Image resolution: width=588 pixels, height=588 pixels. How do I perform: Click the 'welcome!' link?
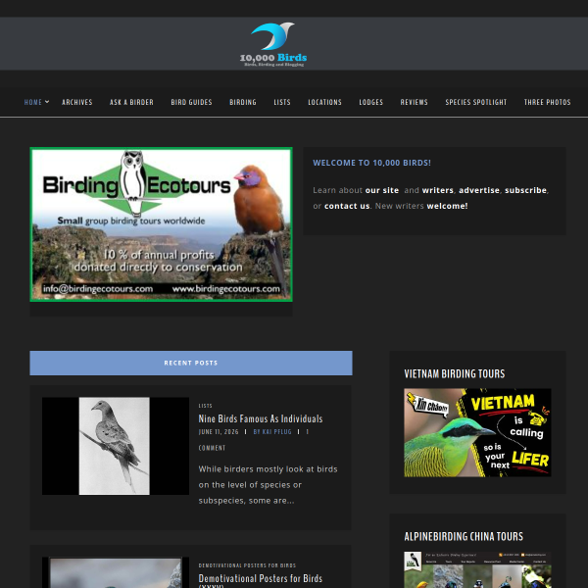[x=447, y=206]
